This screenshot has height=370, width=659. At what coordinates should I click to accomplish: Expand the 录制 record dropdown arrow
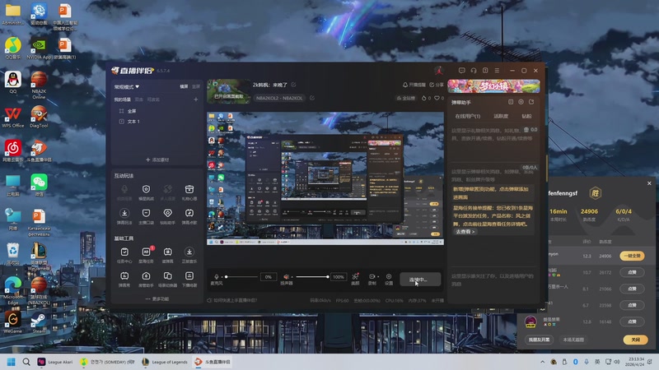(378, 277)
